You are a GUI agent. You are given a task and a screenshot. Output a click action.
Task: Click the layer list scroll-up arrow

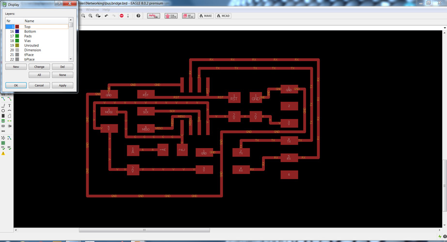pos(71,20)
